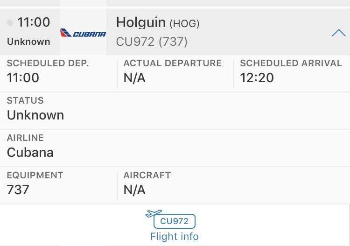This screenshot has width=350, height=246.
Task: Open the Flight info link
Action: [175, 236]
